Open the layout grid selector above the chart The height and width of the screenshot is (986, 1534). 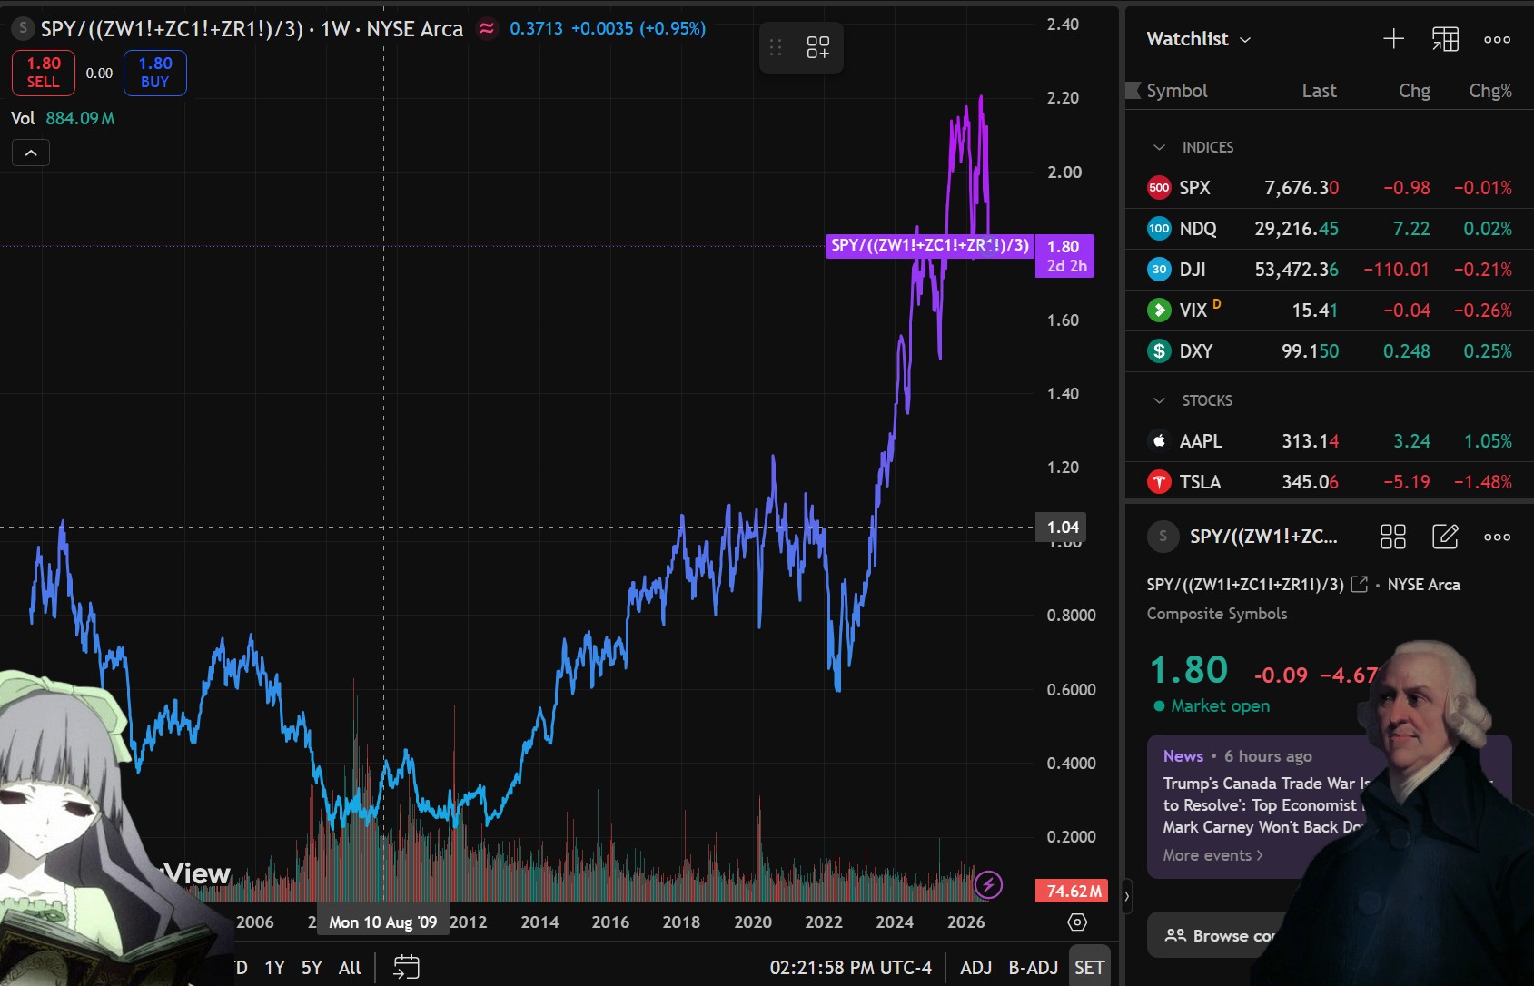tap(817, 47)
